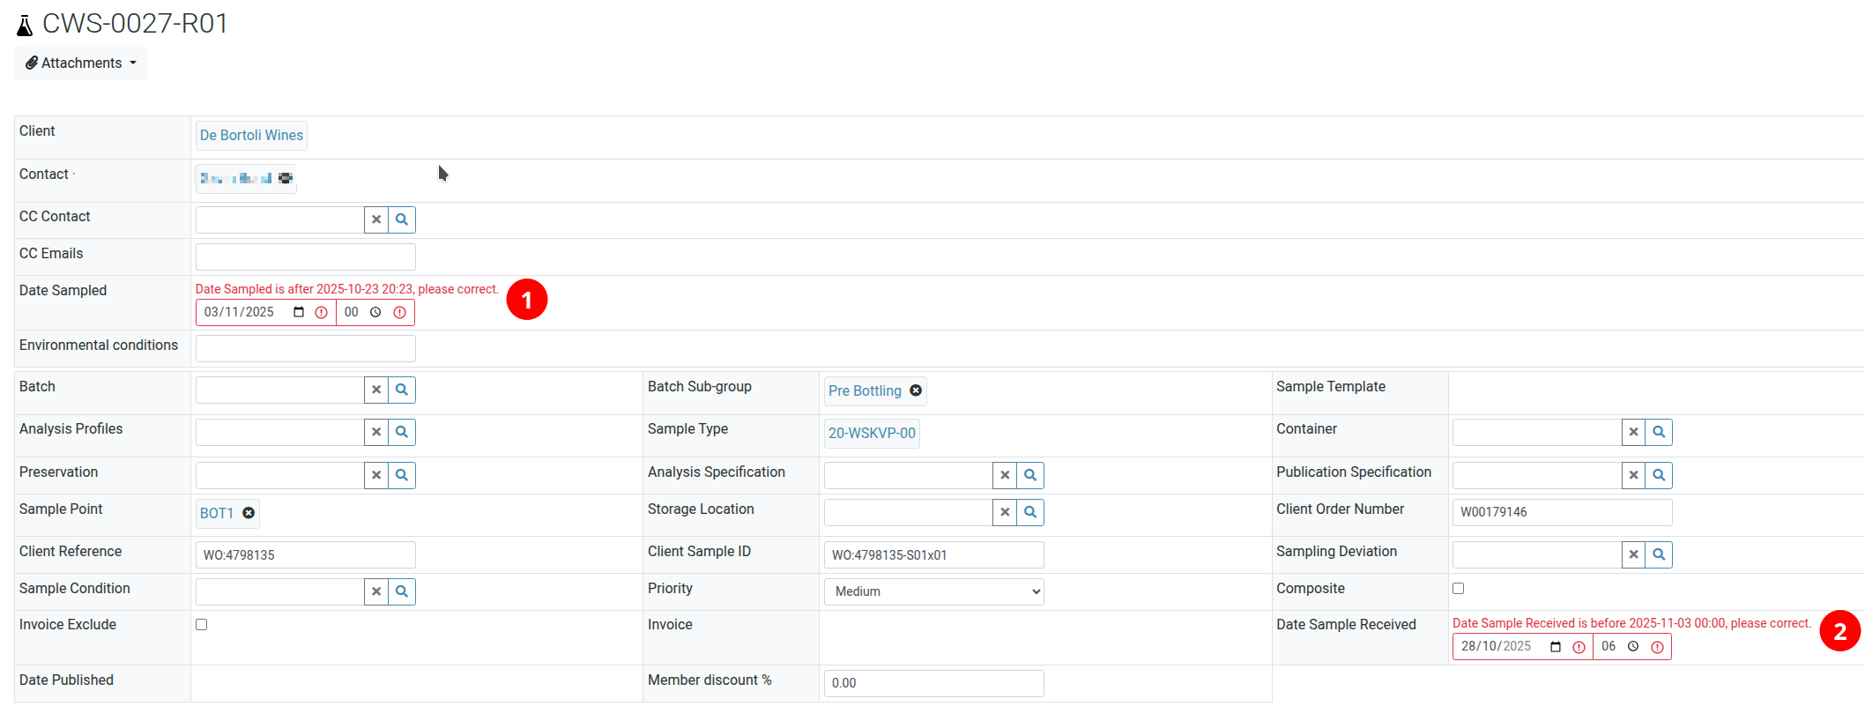Remove the Pre Bottling sub-group tag

pyautogui.click(x=916, y=390)
